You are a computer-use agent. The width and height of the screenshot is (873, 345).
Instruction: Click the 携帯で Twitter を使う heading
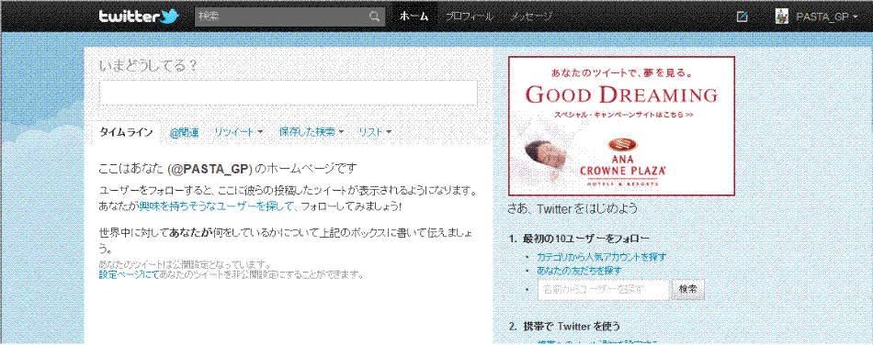point(571,326)
